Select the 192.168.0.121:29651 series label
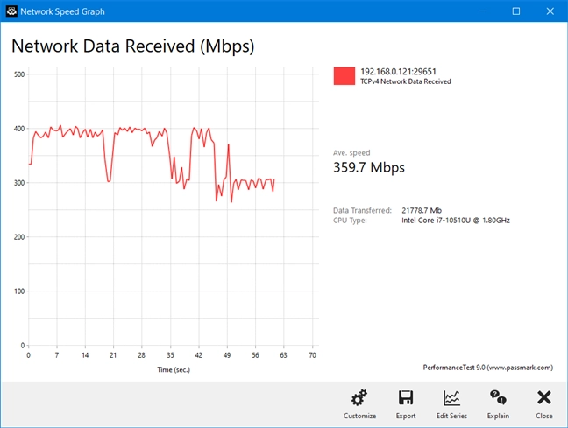The width and height of the screenshot is (568, 428). click(x=398, y=72)
